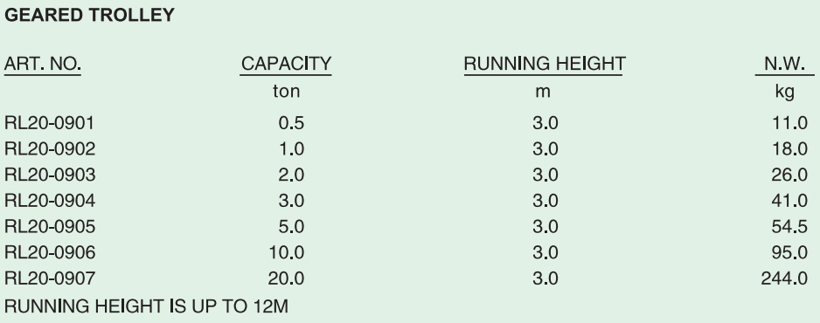Select article number RL20-0905
Screen dimensions: 820x323
(x=50, y=226)
